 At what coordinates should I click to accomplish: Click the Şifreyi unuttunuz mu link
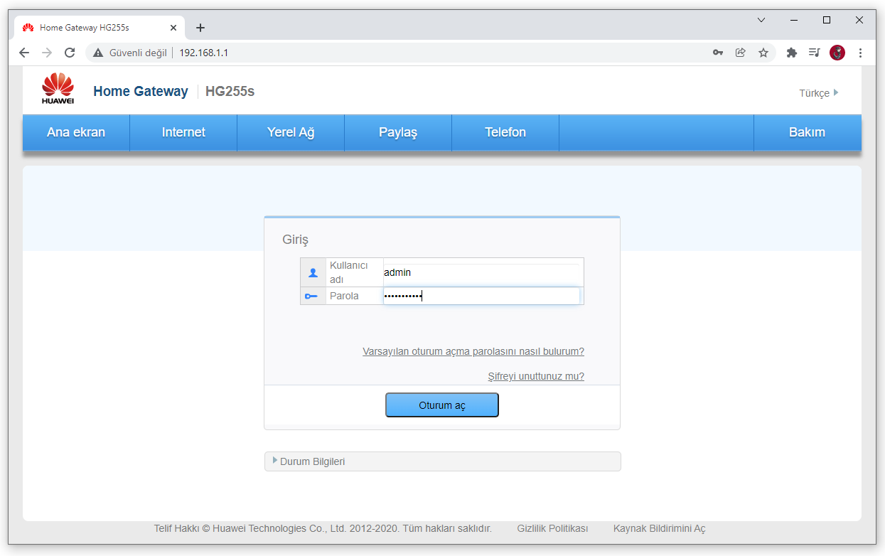point(535,376)
